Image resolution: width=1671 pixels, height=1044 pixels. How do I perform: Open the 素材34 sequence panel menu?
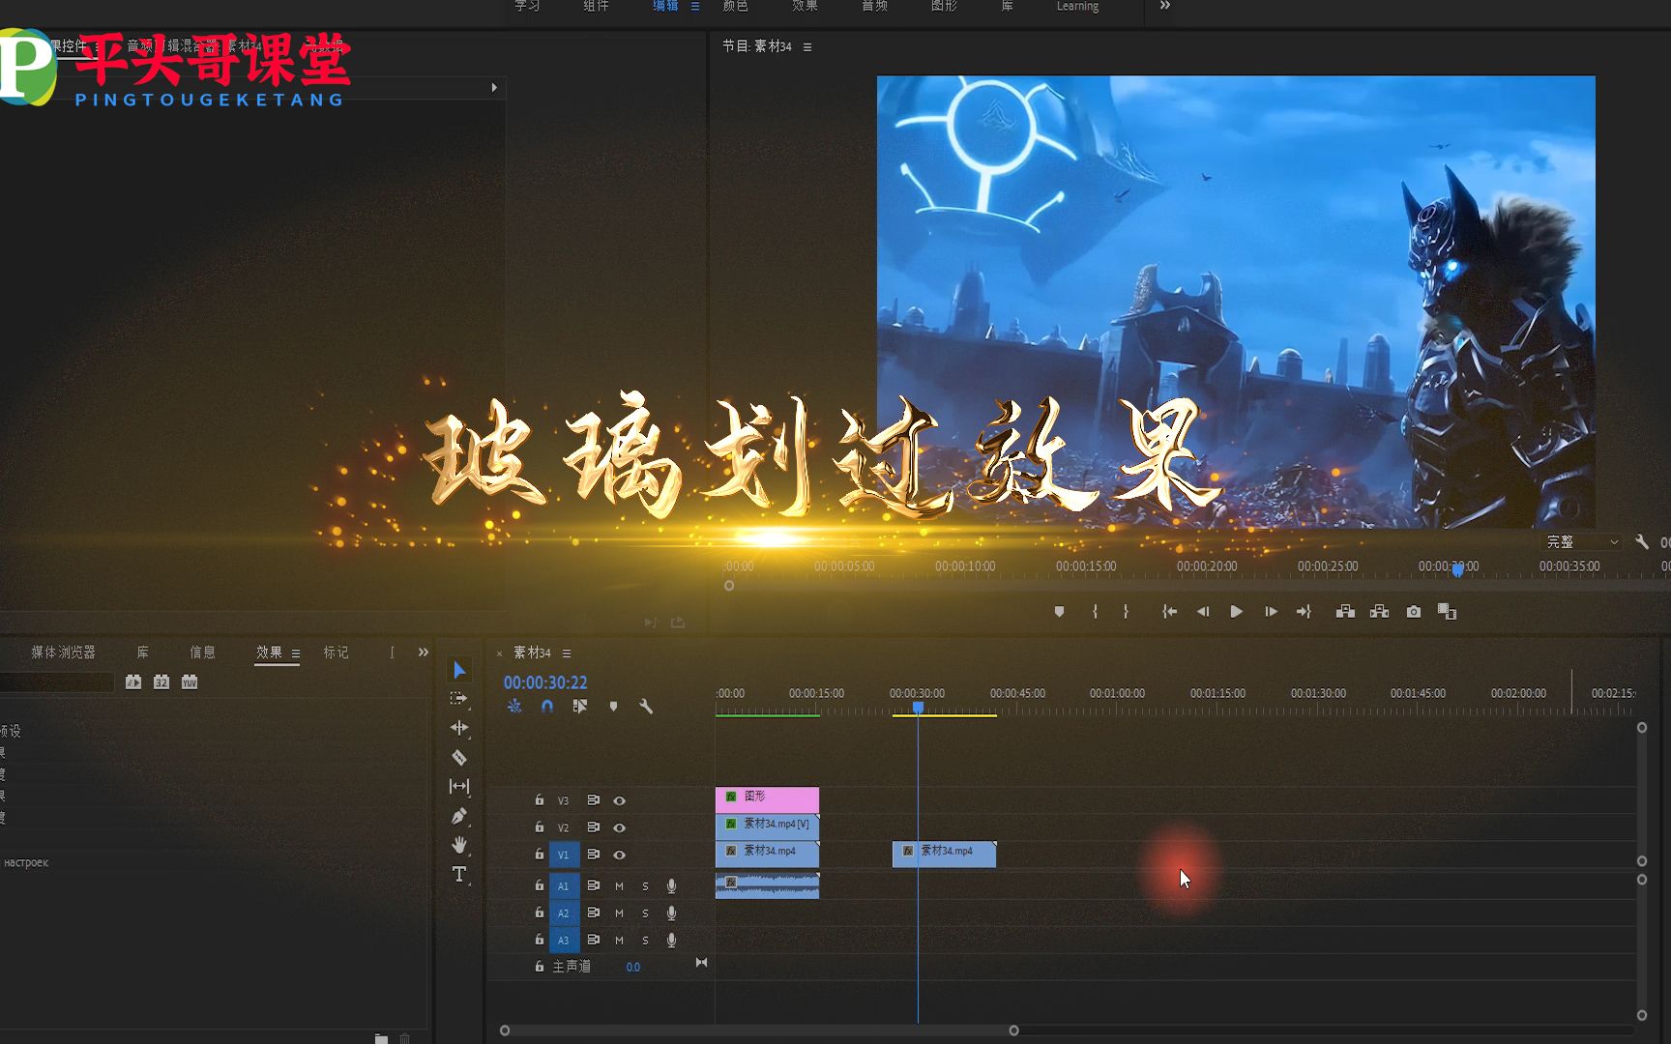click(567, 653)
